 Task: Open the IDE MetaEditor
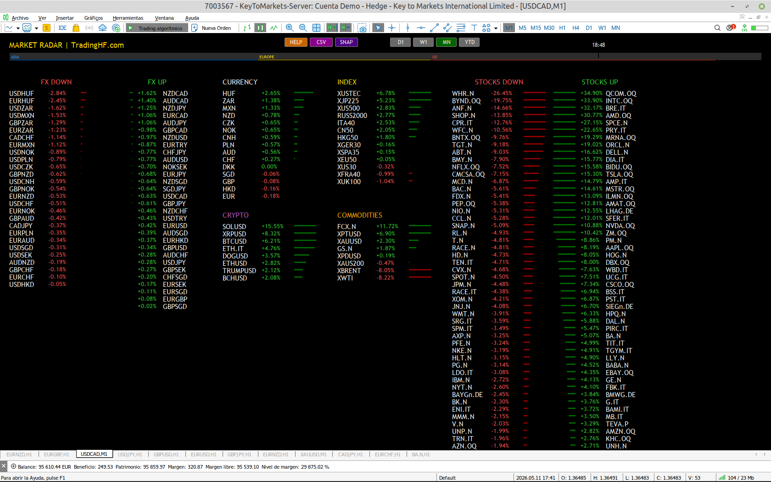point(62,28)
